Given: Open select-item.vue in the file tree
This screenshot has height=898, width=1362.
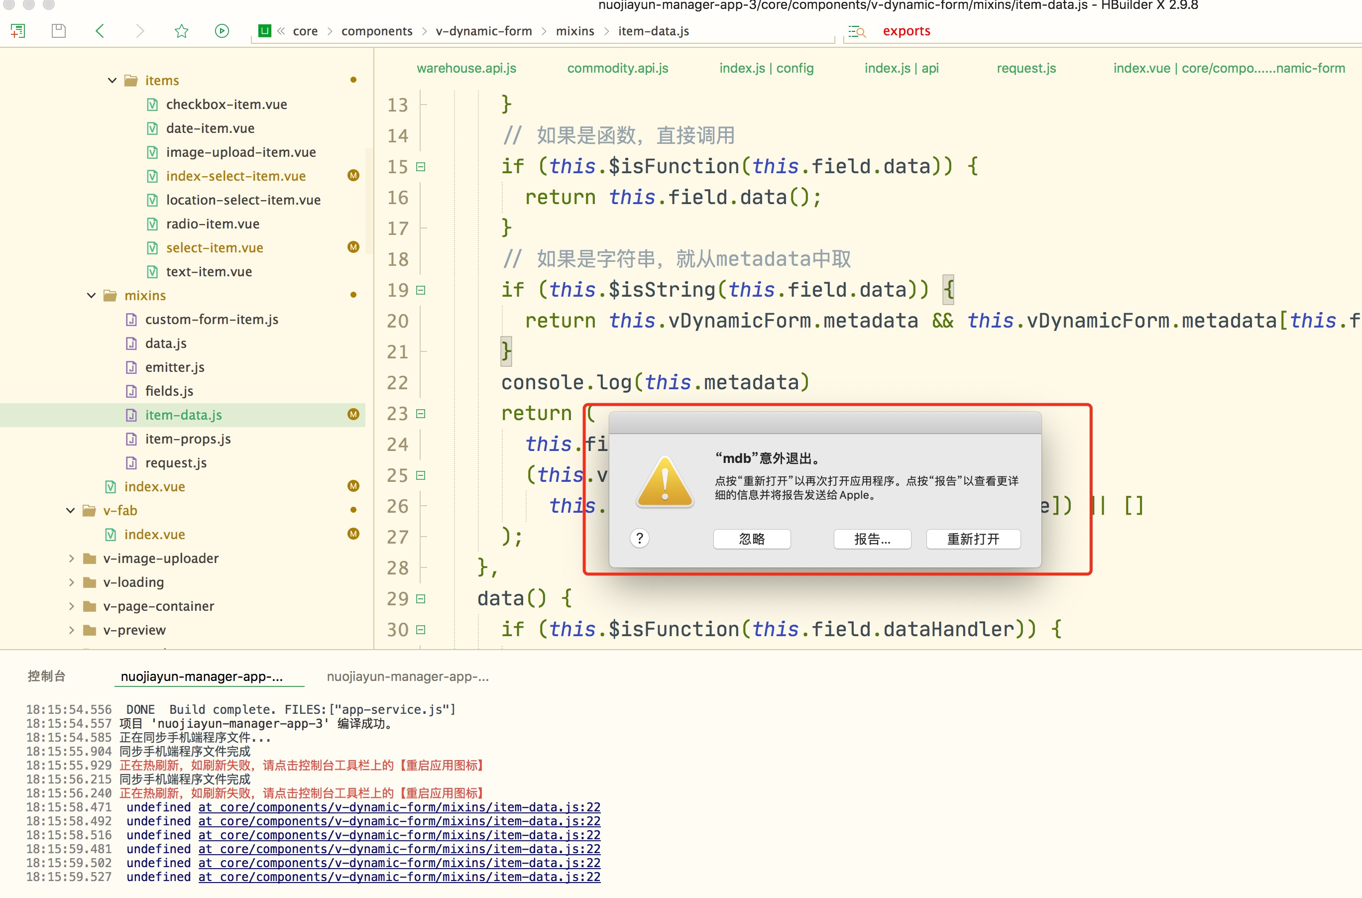Looking at the screenshot, I should (214, 248).
